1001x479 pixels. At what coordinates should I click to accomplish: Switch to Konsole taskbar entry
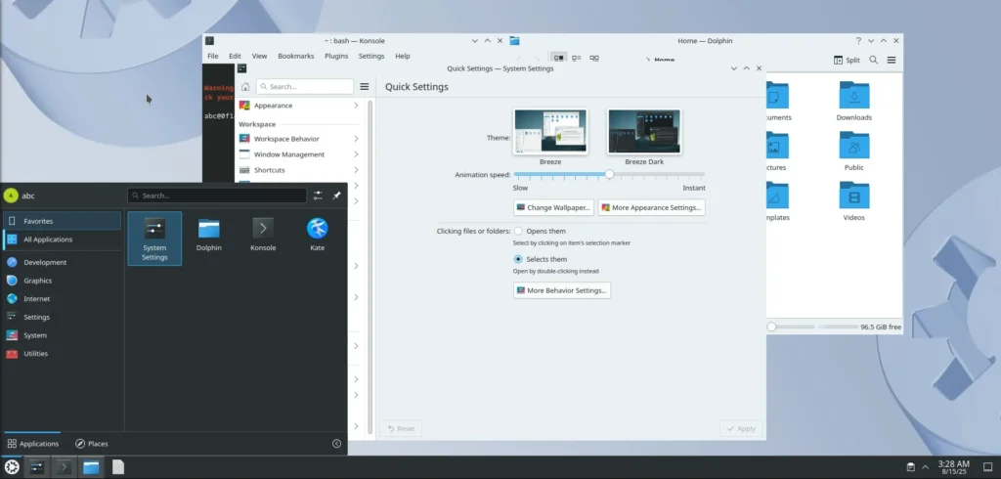pyautogui.click(x=64, y=467)
